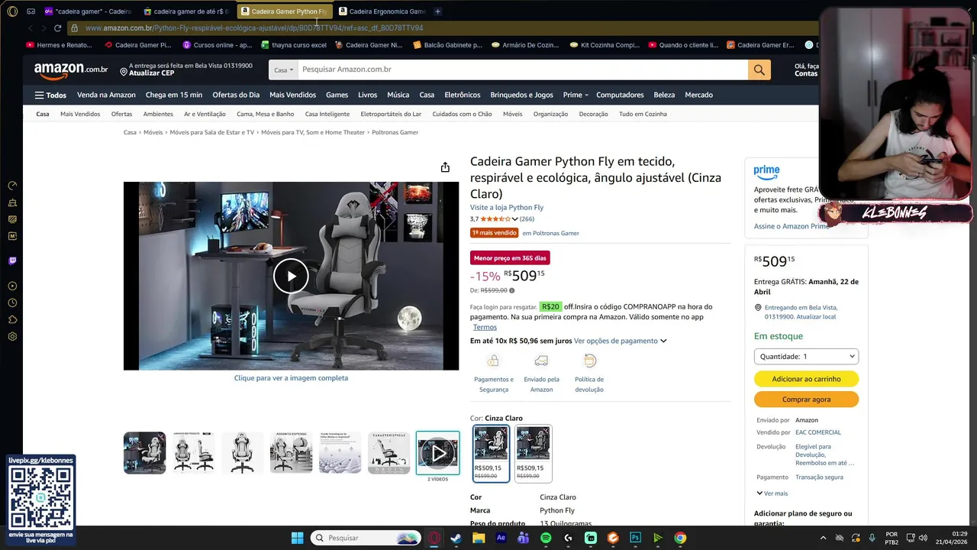This screenshot has height=550, width=977.
Task: Open Poltronas Gamer breadcrumb link
Action: tap(395, 132)
